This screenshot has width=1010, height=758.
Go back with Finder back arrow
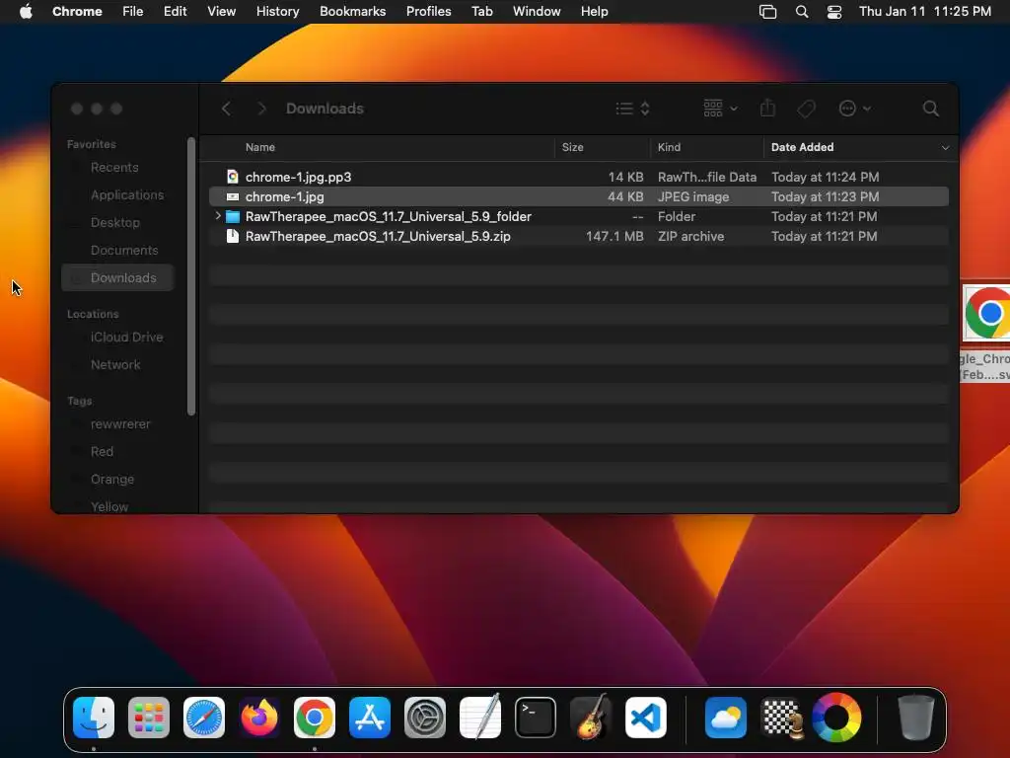click(226, 109)
